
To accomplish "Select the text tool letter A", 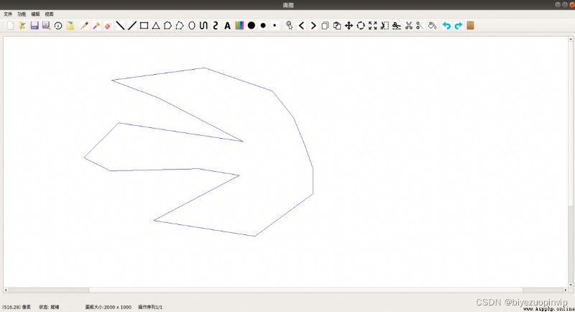I will 227,26.
